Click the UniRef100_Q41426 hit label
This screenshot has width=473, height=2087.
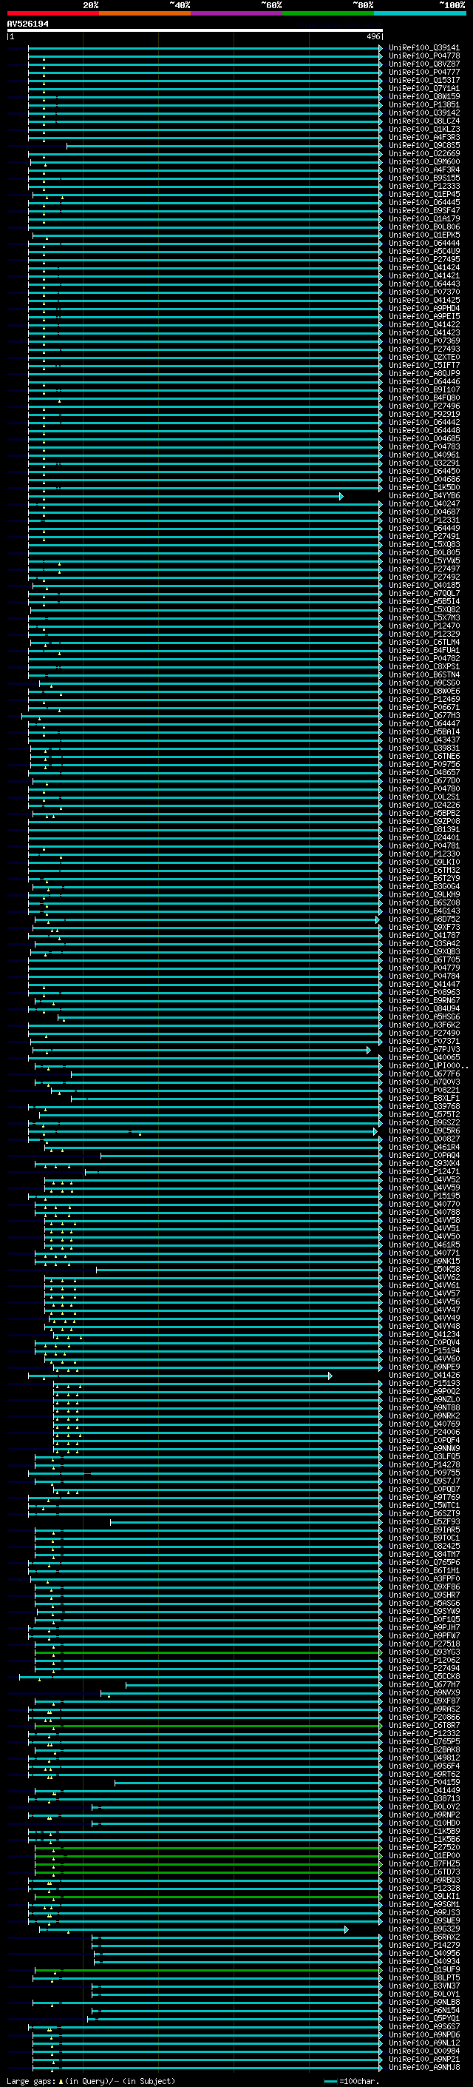[x=423, y=1375]
